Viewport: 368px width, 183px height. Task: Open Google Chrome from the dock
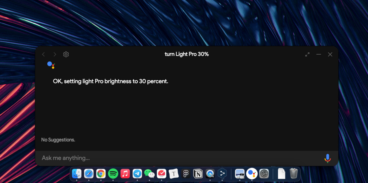pyautogui.click(x=101, y=174)
